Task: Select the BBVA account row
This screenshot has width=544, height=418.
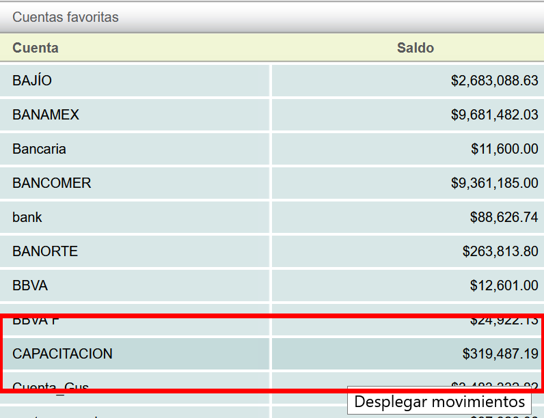Action: pyautogui.click(x=30, y=285)
